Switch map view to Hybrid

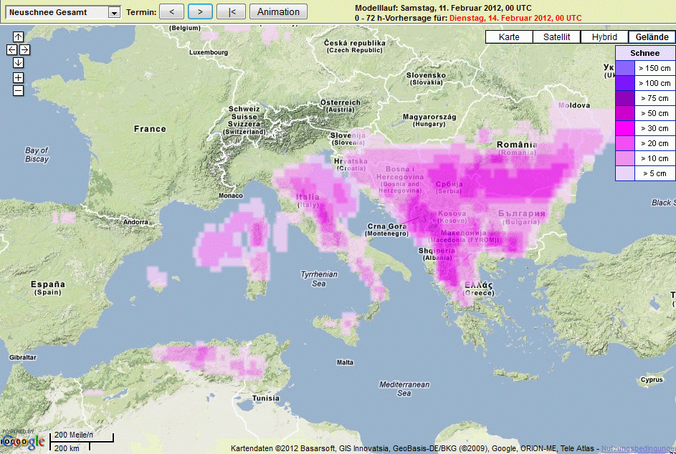(x=604, y=37)
